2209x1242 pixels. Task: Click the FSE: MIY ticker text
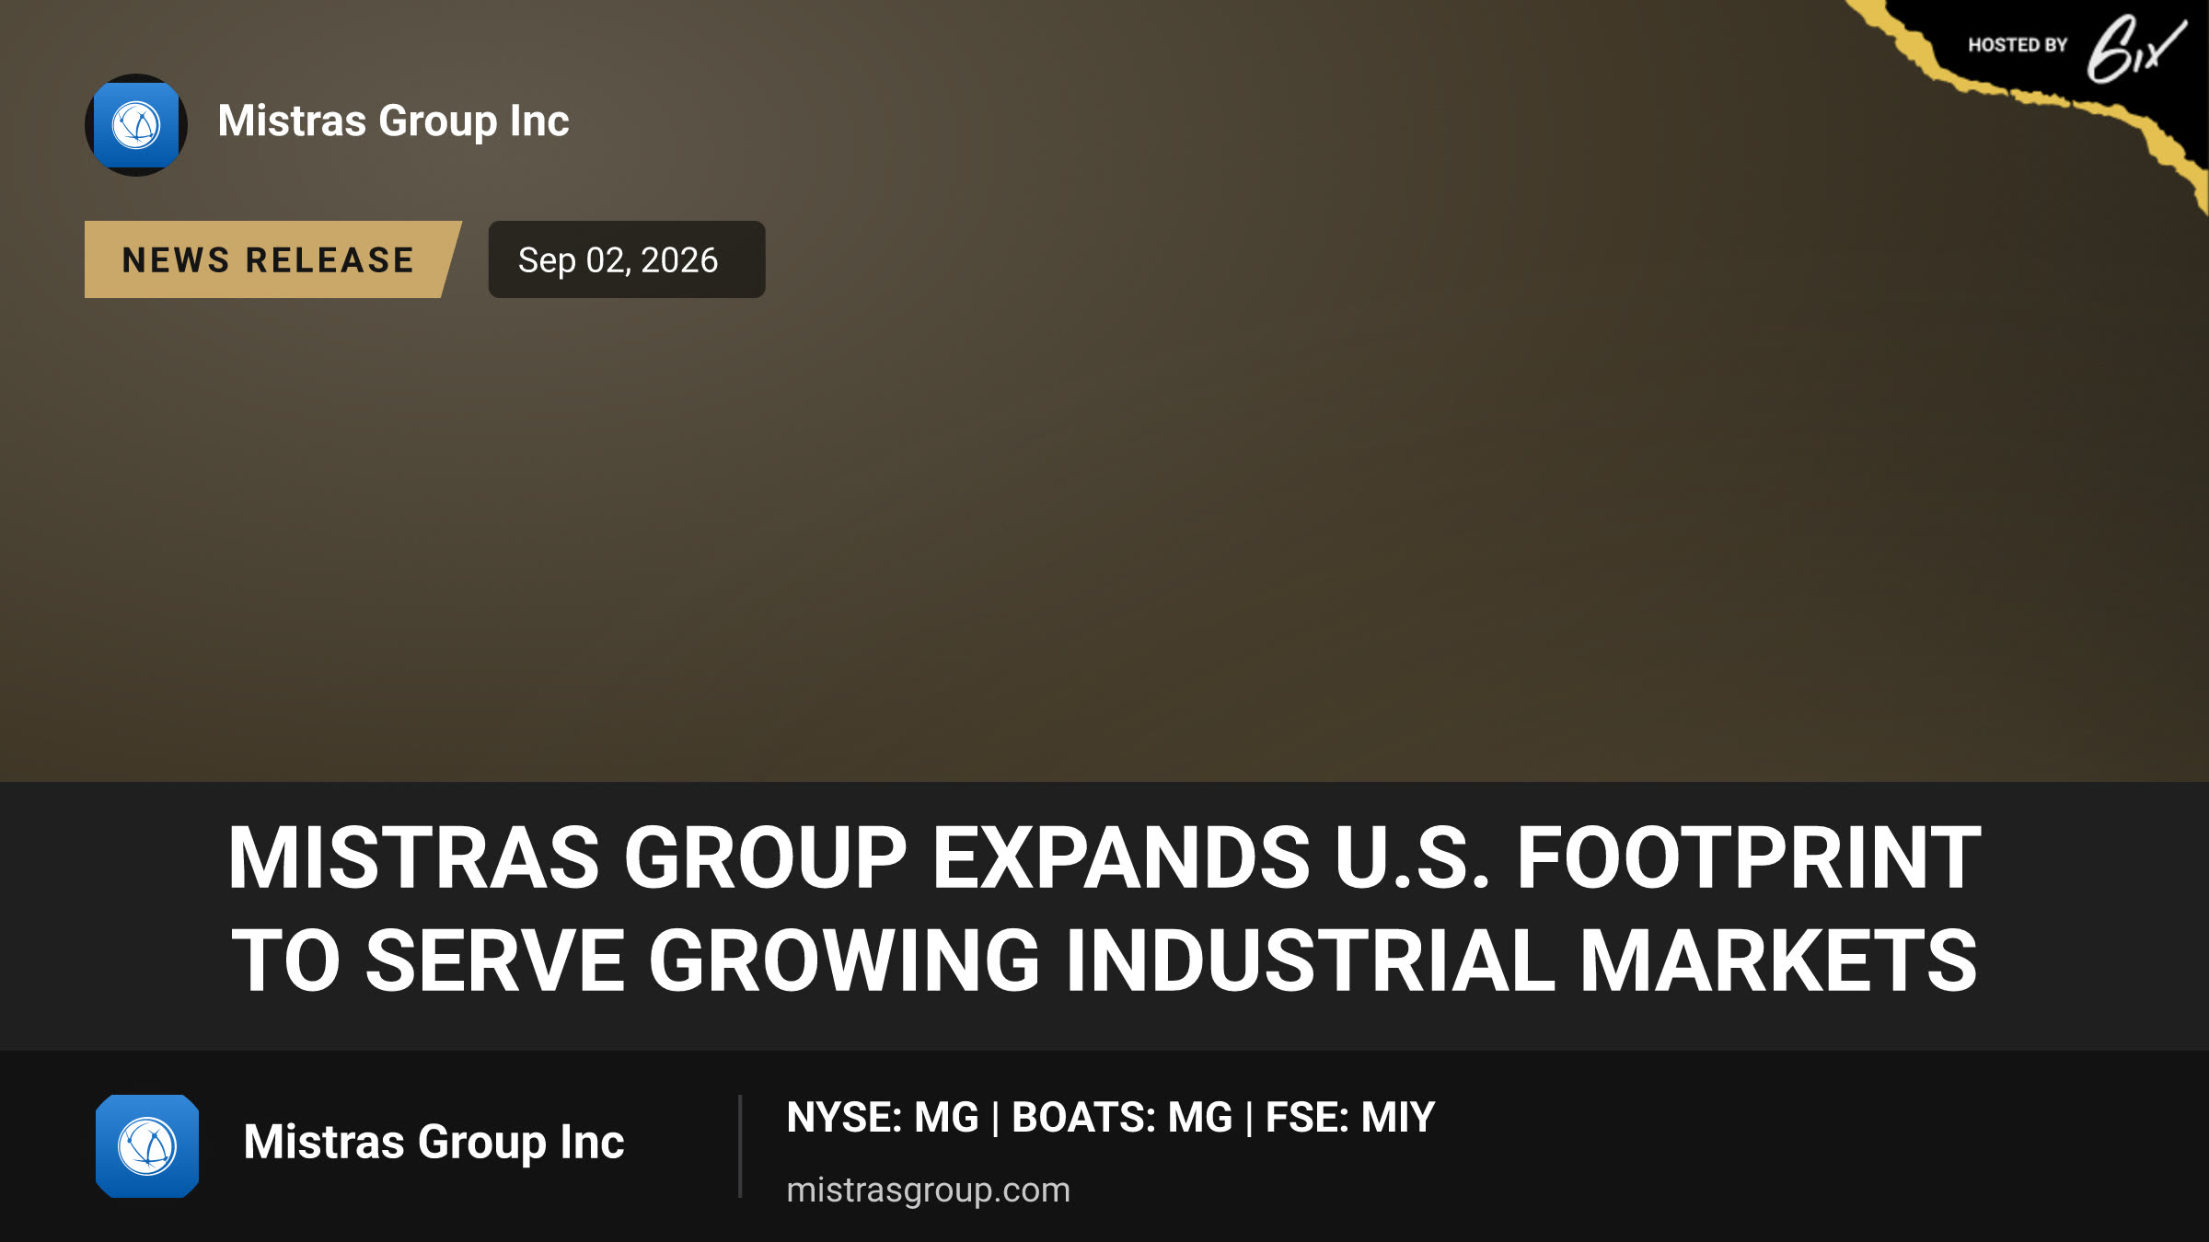point(1350,1118)
